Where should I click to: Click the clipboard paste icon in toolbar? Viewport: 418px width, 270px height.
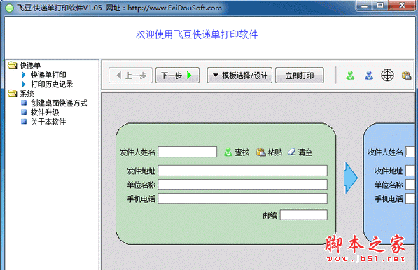[406, 76]
